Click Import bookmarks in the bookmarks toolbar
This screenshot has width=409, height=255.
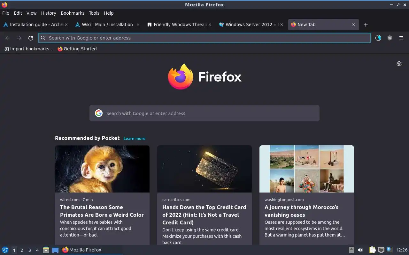pyautogui.click(x=29, y=49)
